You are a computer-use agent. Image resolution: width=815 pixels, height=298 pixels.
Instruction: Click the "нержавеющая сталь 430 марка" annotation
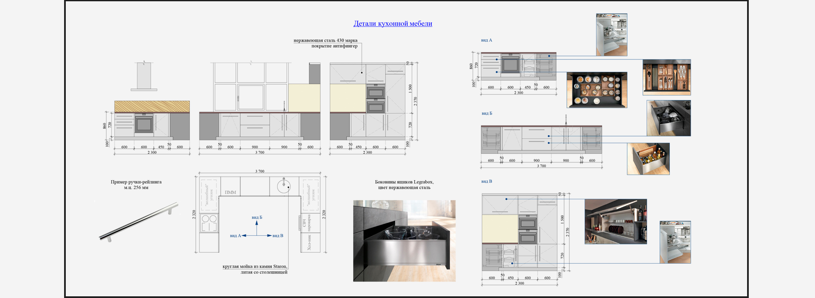click(325, 41)
